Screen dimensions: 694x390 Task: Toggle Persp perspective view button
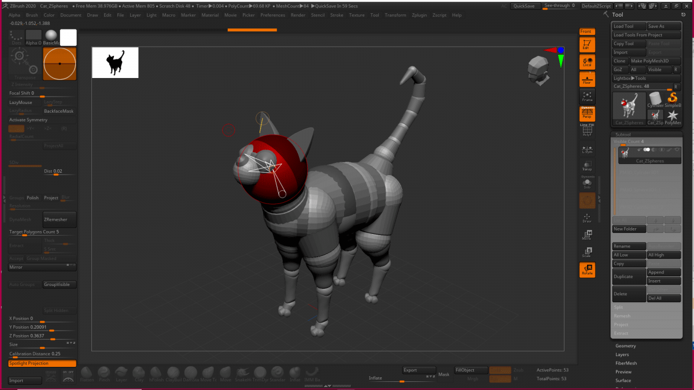pyautogui.click(x=587, y=114)
